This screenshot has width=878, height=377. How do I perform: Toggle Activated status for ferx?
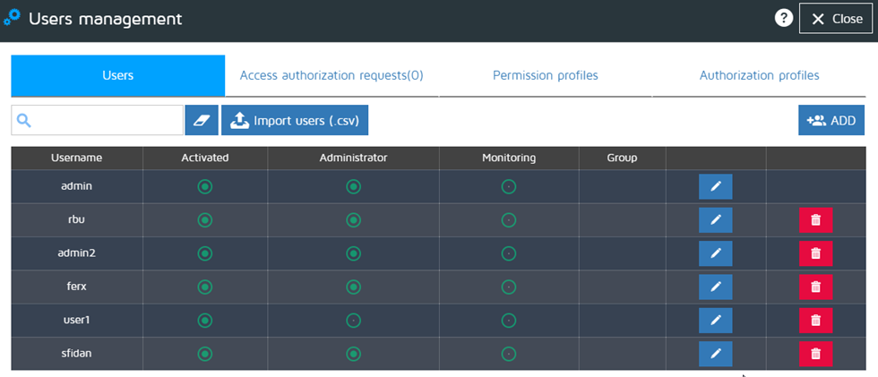tap(204, 287)
